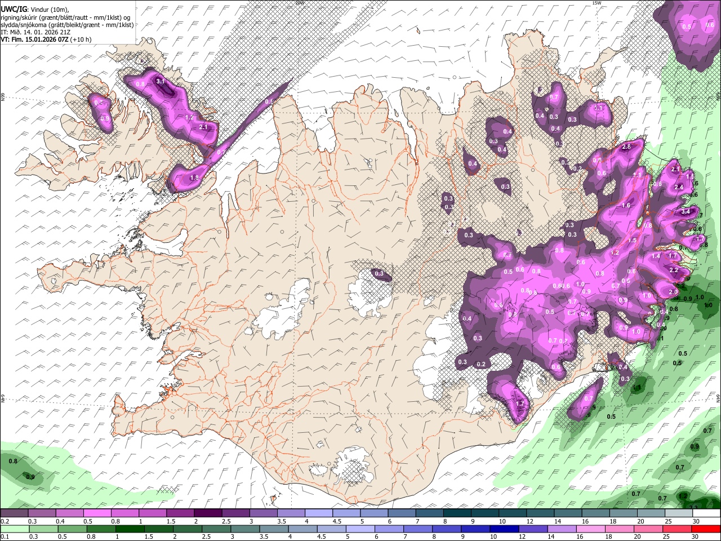
Task: Pick upper legend swatch between 2.5 and 3
Action: click(x=235, y=513)
